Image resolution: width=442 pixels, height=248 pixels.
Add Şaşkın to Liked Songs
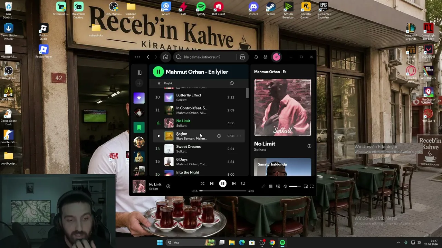[x=219, y=136]
